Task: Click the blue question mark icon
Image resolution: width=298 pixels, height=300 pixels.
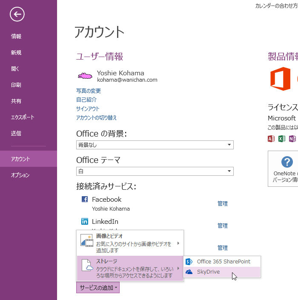Action: pyautogui.click(x=287, y=162)
